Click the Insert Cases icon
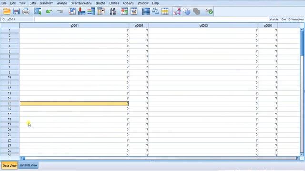 click(124, 11)
